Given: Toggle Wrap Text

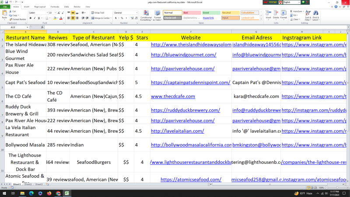Looking at the screenshot, I should [98, 13].
